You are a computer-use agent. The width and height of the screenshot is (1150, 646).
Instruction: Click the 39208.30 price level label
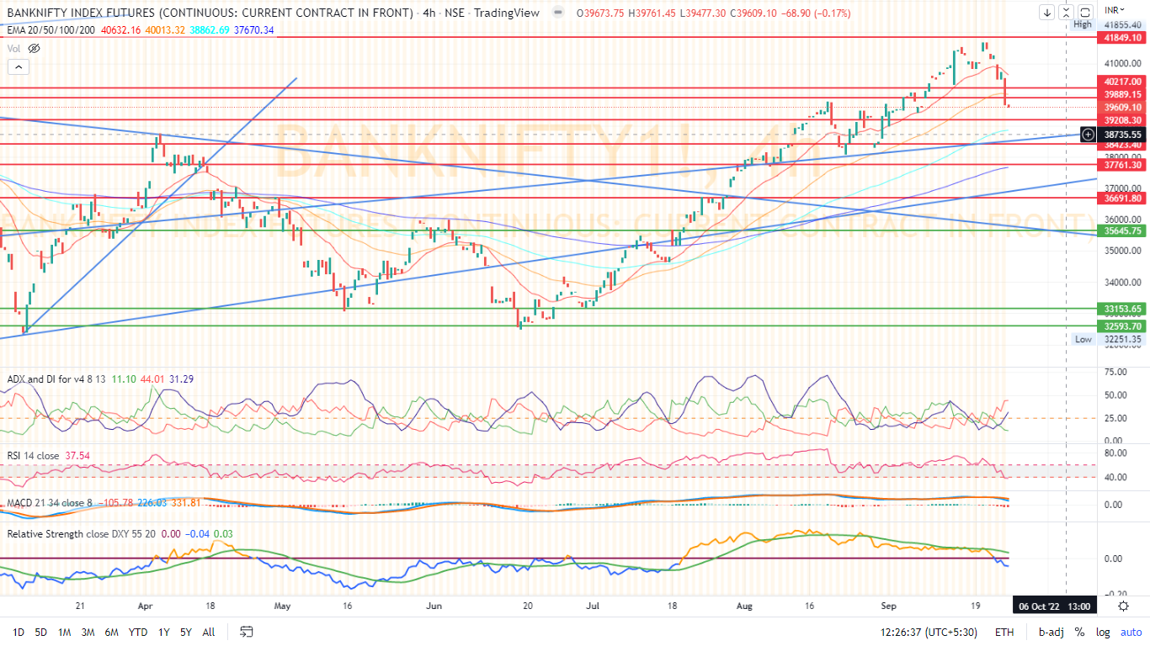pos(1123,120)
